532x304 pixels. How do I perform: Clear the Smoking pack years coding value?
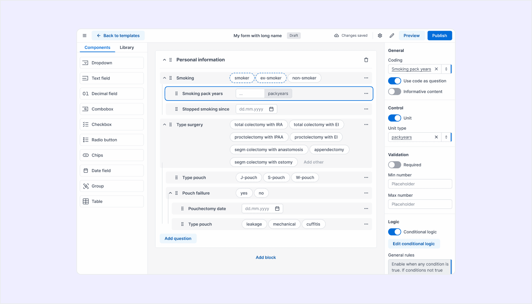[x=436, y=69]
